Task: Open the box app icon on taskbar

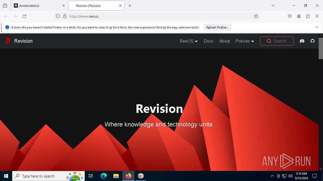Action: pyautogui.click(x=141, y=176)
